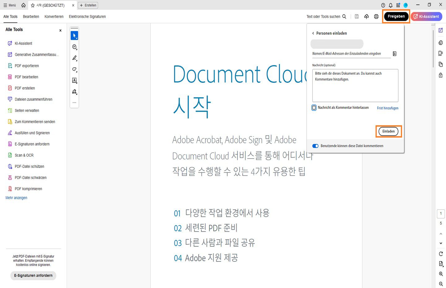The width and height of the screenshot is (446, 288).
Task: Go to the Home view icon
Action: [x=24, y=5]
